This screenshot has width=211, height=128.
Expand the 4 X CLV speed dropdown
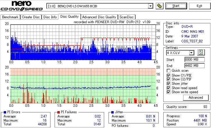click(191, 53)
